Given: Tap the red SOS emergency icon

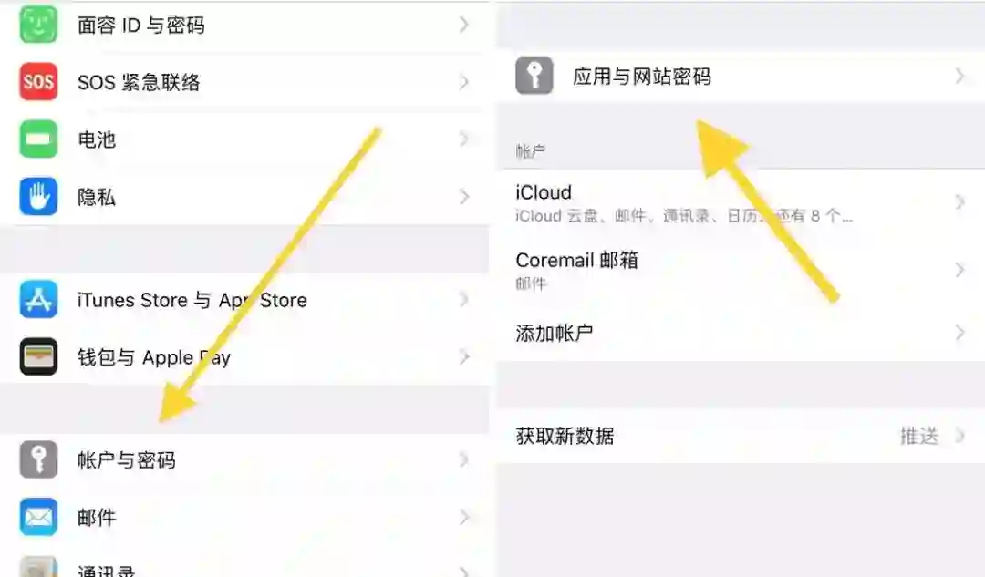Looking at the screenshot, I should [38, 82].
